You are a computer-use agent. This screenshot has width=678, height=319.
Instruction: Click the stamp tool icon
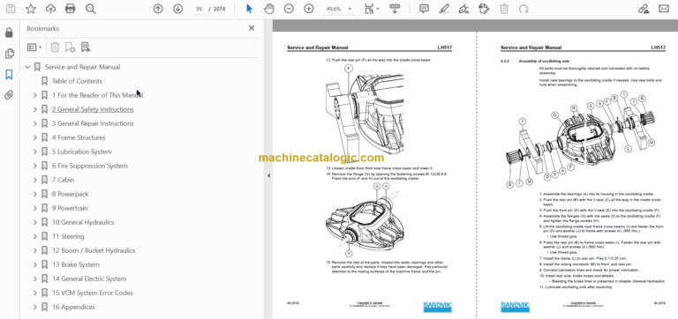point(484,9)
